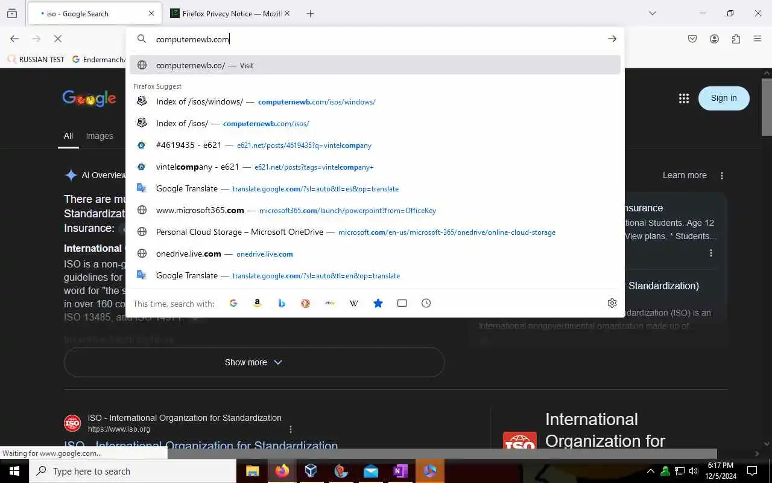Click the Google logo
The image size is (772, 483).
[x=89, y=98]
